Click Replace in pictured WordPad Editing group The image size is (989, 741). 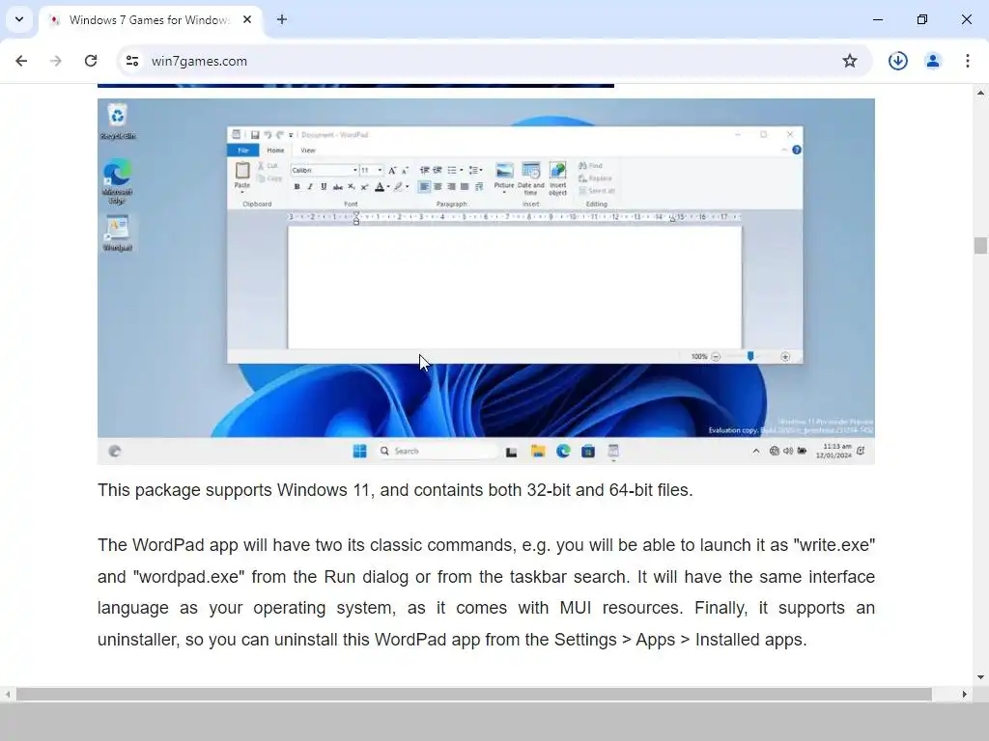(595, 178)
